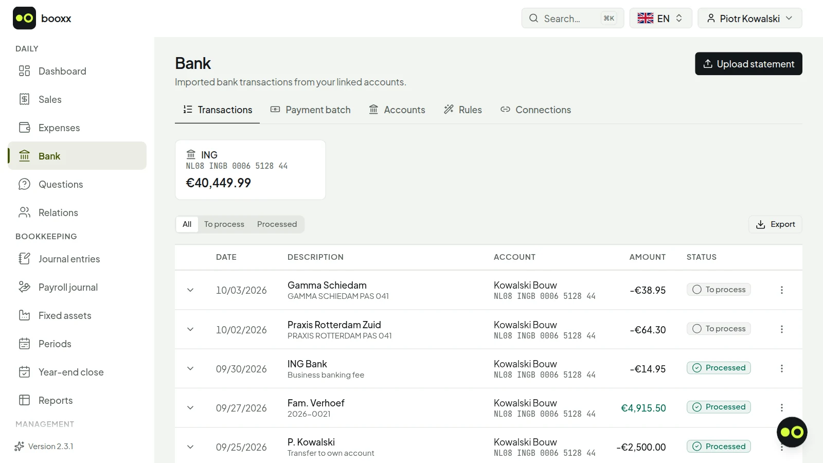
Task: Click the Search field
Action: click(572, 18)
